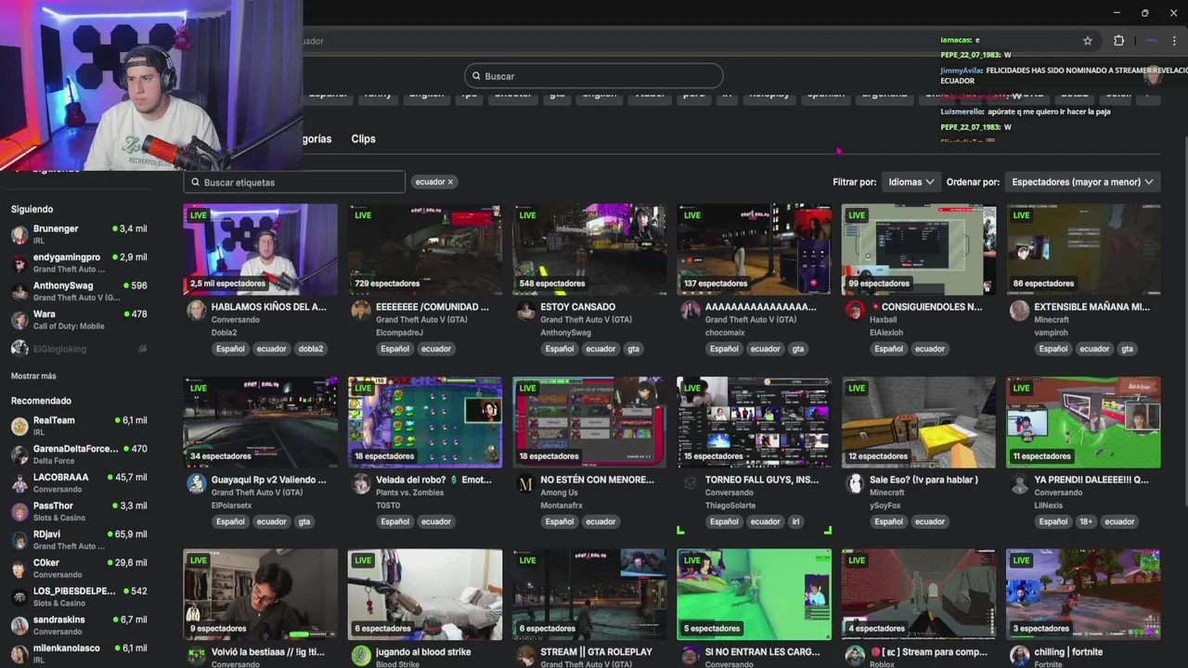The image size is (1188, 668).
Task: Click the Español tag under Velada del robo stream
Action: (x=394, y=521)
